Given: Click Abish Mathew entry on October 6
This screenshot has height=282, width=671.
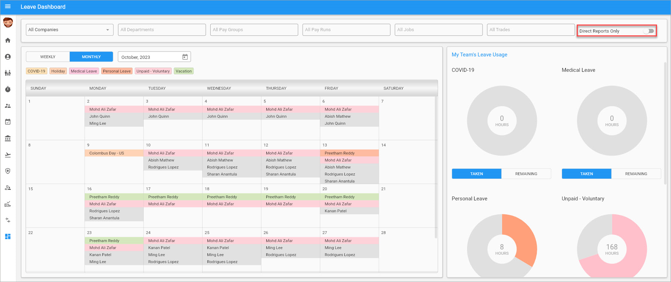Looking at the screenshot, I should point(349,116).
